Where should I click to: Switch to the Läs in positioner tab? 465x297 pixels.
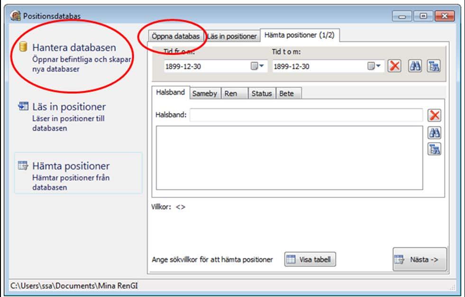pos(232,36)
